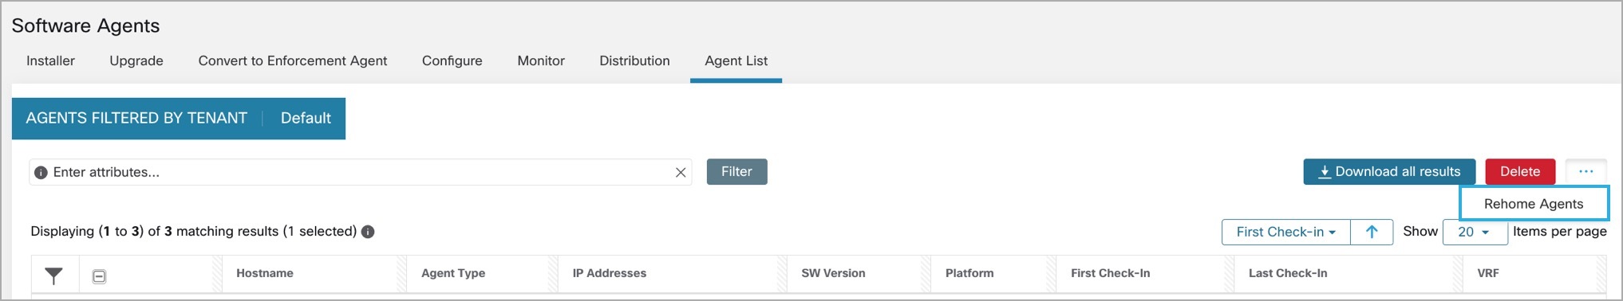The image size is (1623, 301).
Task: Click the info icon in attributes field
Action: pos(41,172)
